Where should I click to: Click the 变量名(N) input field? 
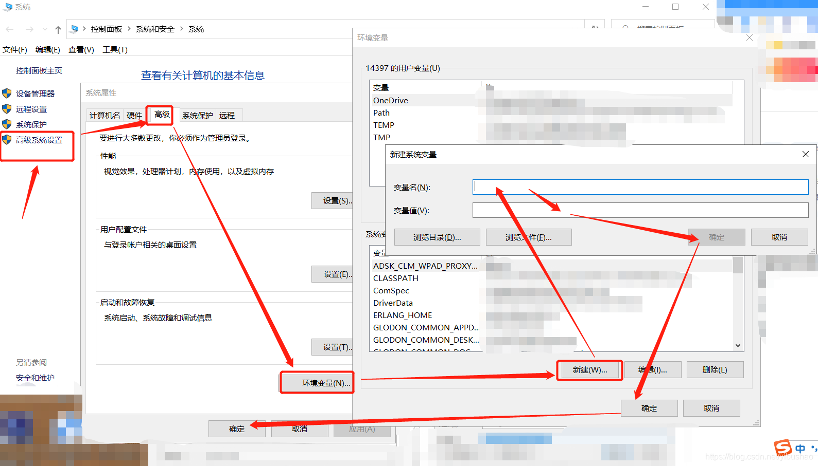coord(640,187)
